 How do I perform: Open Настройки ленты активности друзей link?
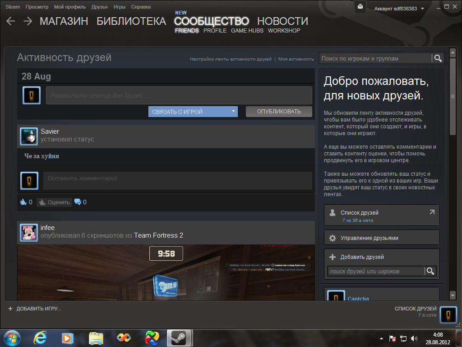coord(231,59)
